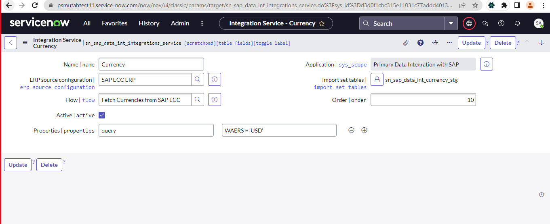Open form help dark question icon
The width and height of the screenshot is (550, 224).
point(420,43)
